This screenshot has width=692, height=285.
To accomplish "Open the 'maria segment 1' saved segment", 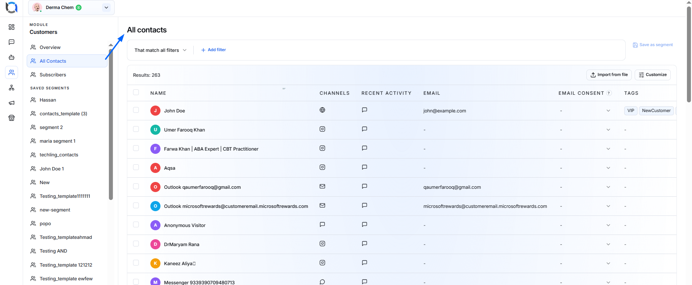I will click(x=67, y=141).
